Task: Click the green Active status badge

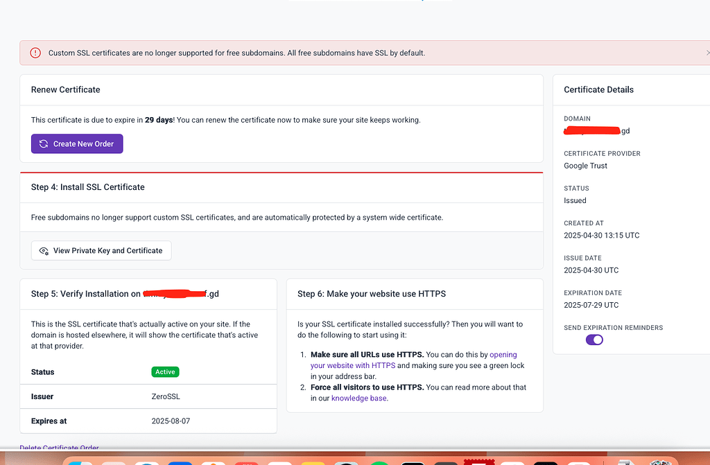Action: click(x=165, y=371)
